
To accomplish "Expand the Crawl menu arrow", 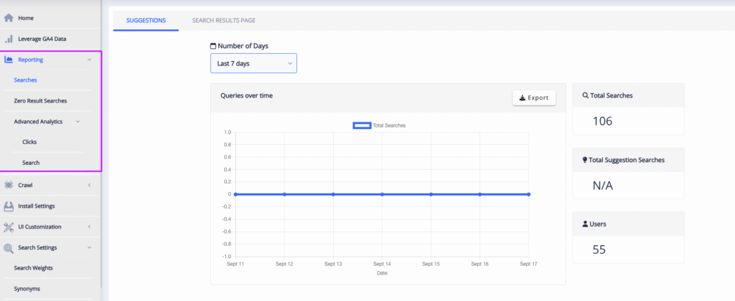I will click(x=89, y=185).
